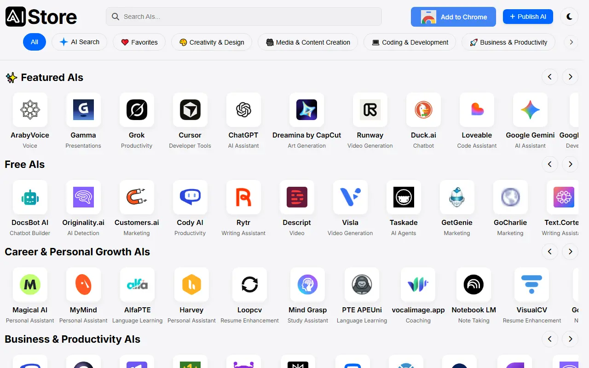
Task: Open the Grok app icon
Action: pyautogui.click(x=137, y=110)
